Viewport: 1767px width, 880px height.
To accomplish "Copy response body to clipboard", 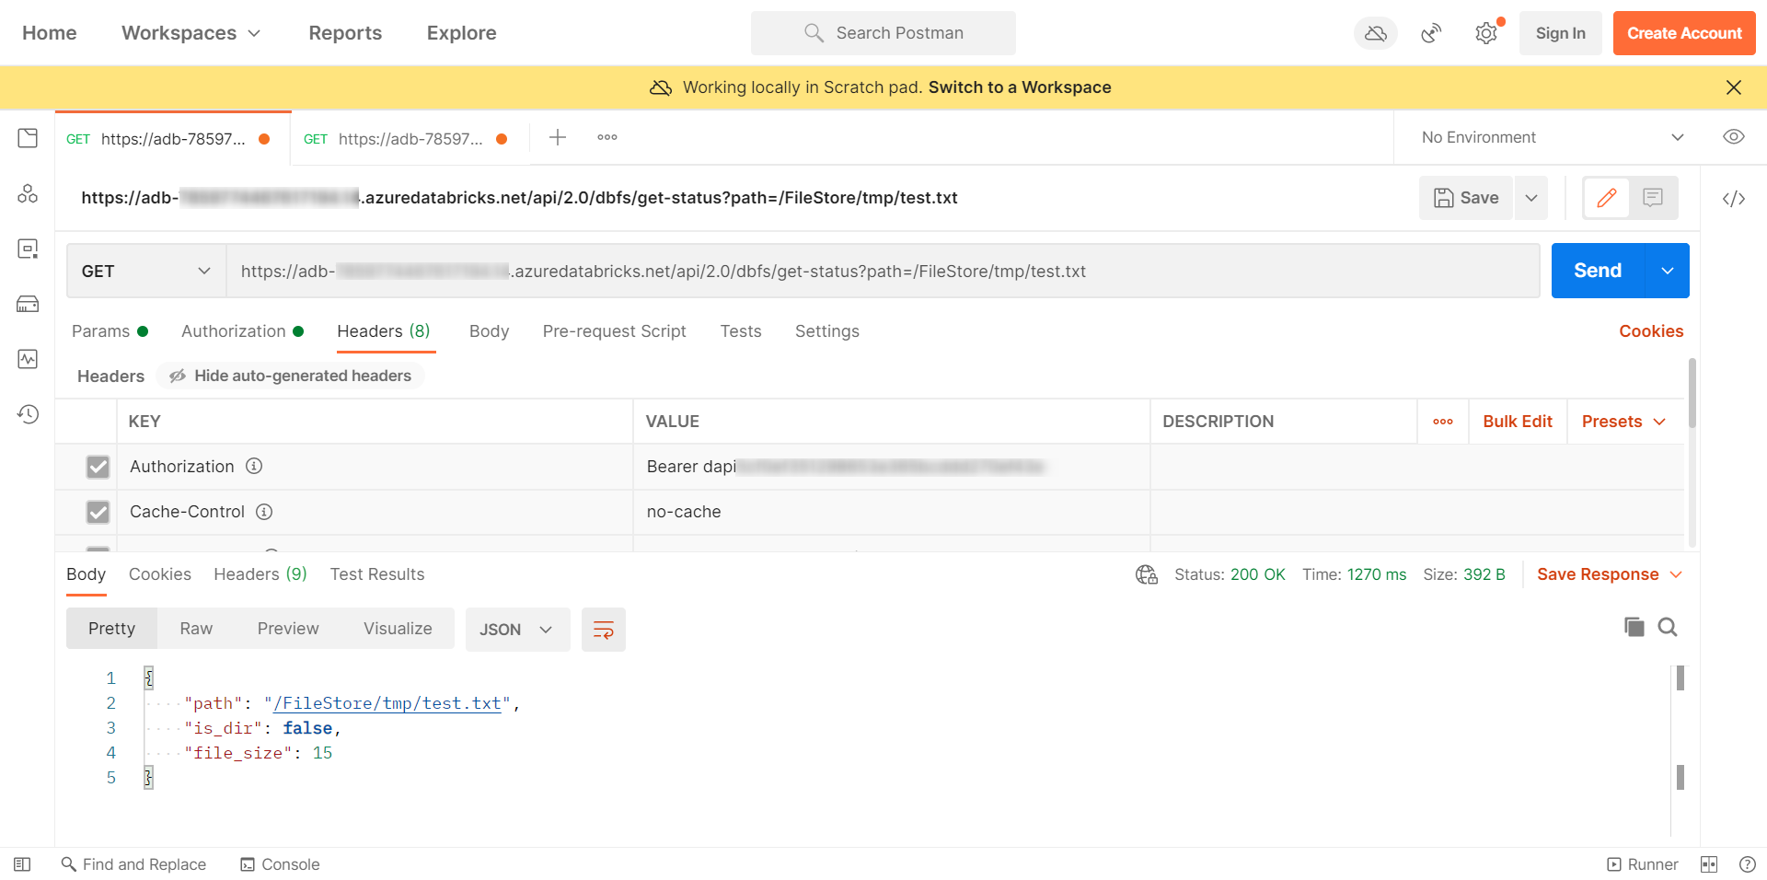I will (1634, 628).
